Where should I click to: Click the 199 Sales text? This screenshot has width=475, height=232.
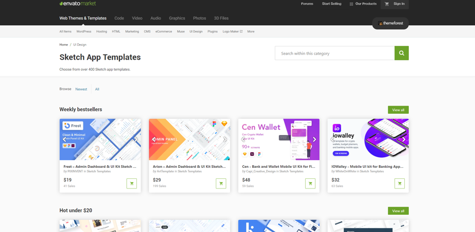(160, 186)
